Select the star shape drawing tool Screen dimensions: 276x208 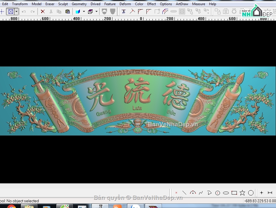click(242, 193)
